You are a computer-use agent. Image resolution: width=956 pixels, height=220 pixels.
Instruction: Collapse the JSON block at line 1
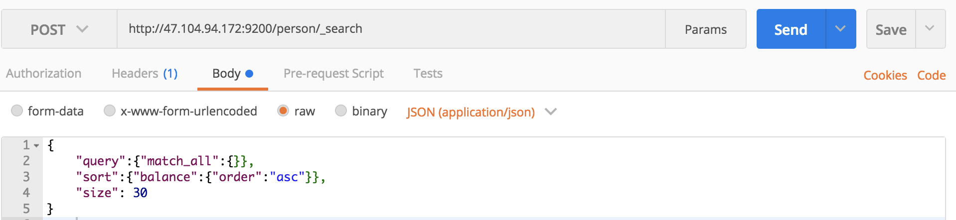pos(36,146)
